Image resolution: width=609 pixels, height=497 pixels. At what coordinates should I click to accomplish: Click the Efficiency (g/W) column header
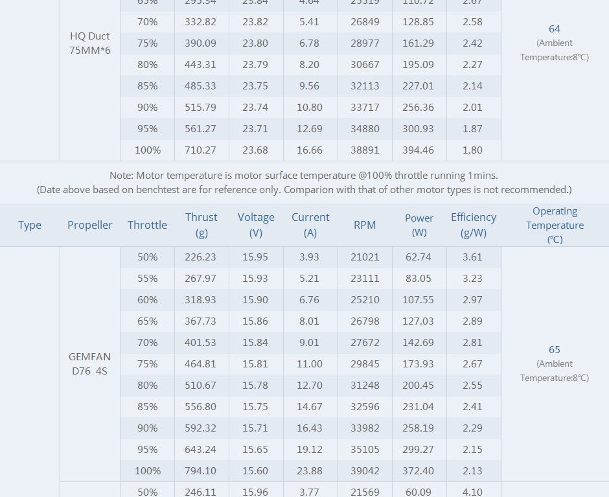click(x=474, y=224)
